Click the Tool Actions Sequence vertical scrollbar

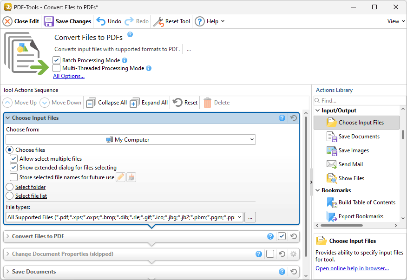[x=306, y=187]
